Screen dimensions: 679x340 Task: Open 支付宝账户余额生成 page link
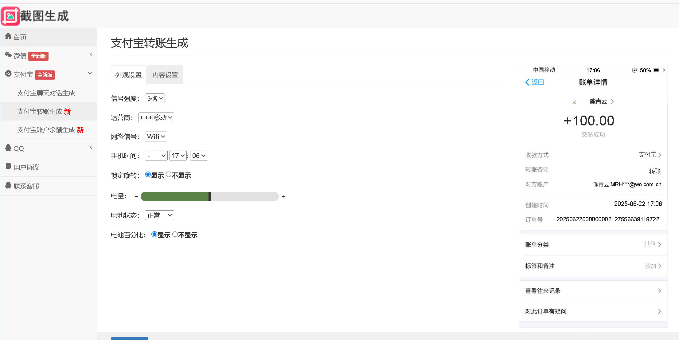pyautogui.click(x=46, y=130)
